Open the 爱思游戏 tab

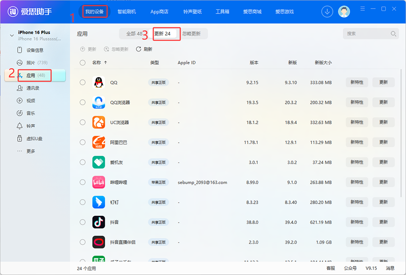284,12
